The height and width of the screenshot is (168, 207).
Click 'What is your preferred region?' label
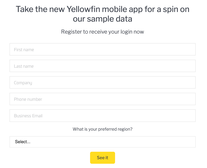(102, 129)
